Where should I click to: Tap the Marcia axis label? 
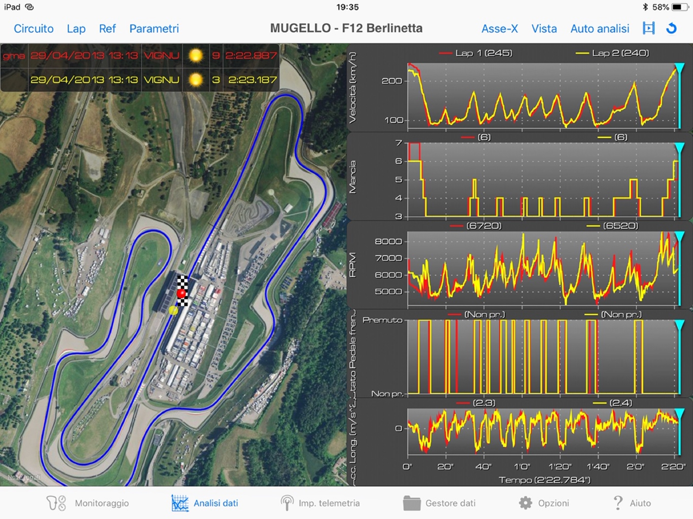pos(353,177)
